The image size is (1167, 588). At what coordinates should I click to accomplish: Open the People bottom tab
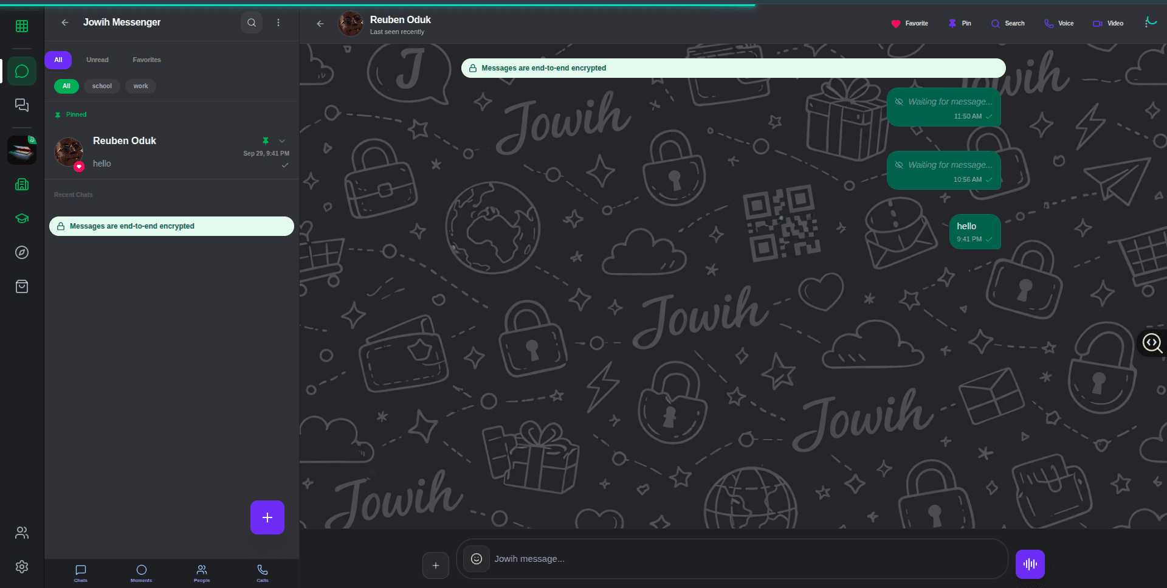click(x=202, y=573)
